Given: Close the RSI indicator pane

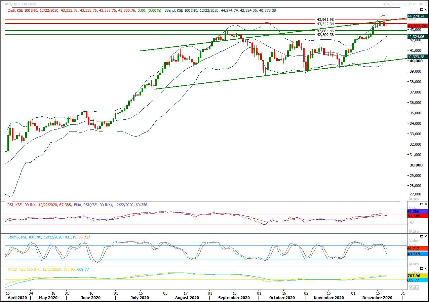Looking at the screenshot, I should pos(426,204).
